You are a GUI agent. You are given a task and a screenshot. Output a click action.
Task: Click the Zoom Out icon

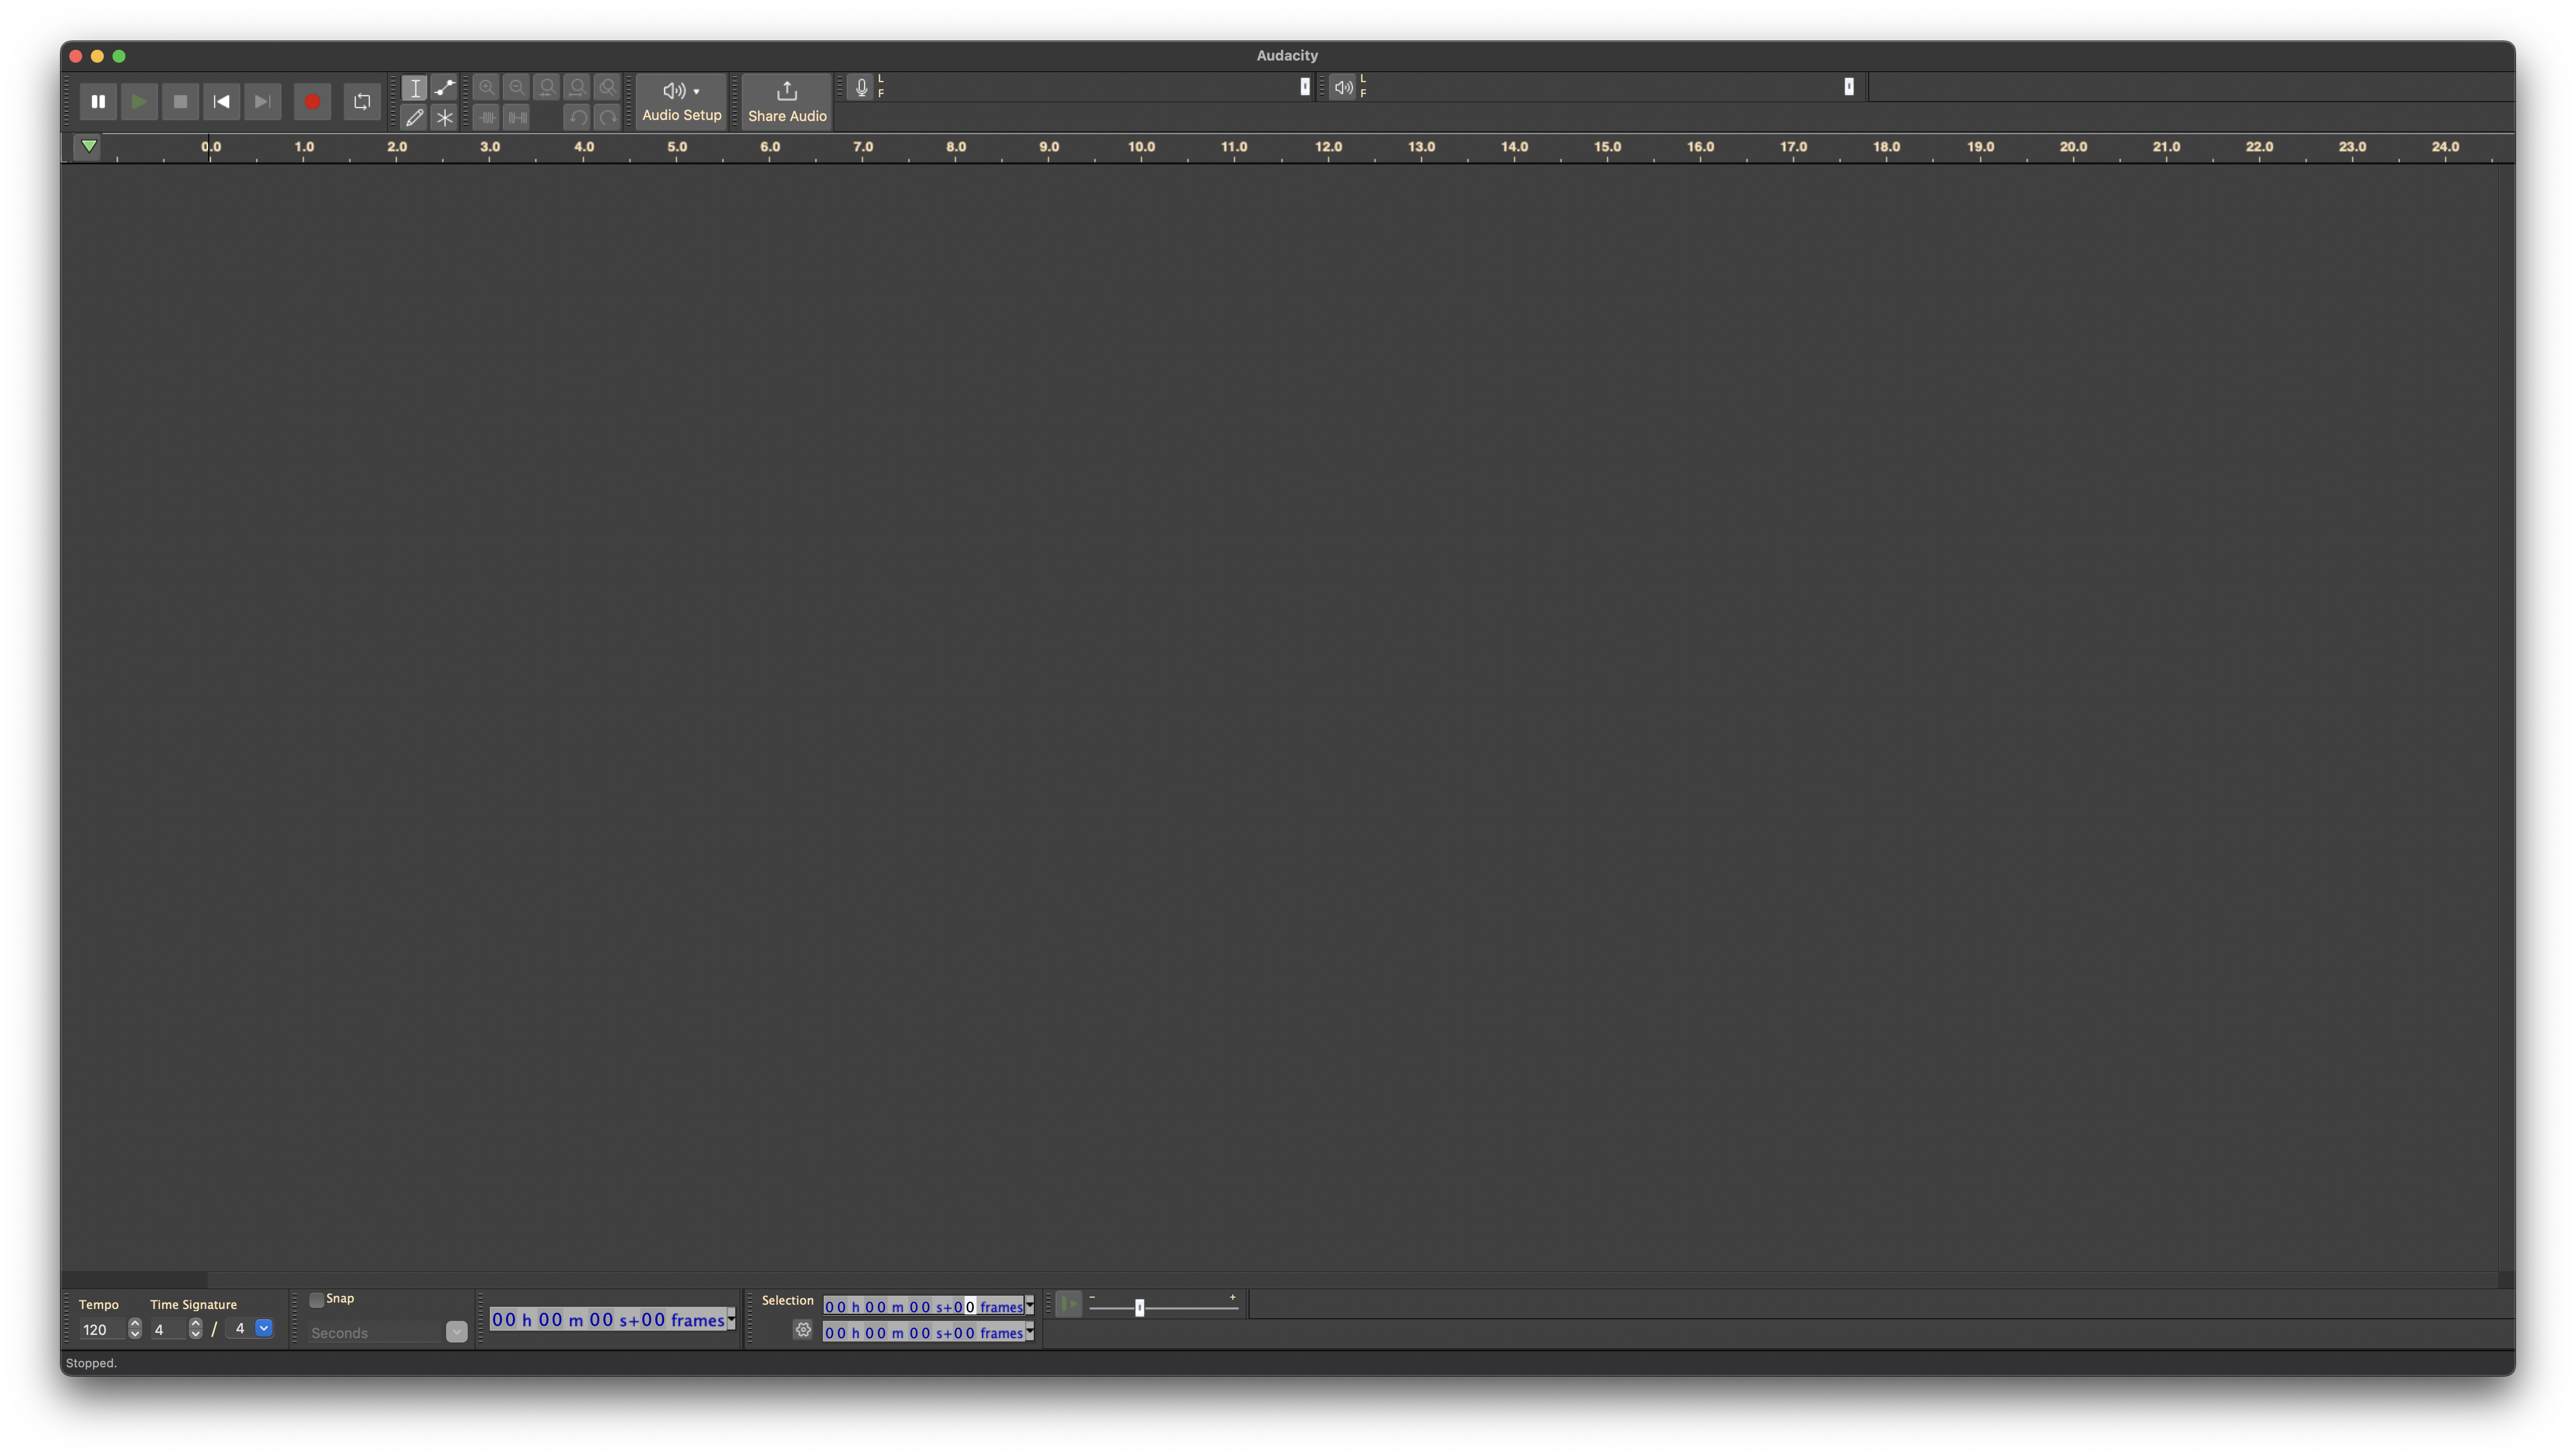517,88
